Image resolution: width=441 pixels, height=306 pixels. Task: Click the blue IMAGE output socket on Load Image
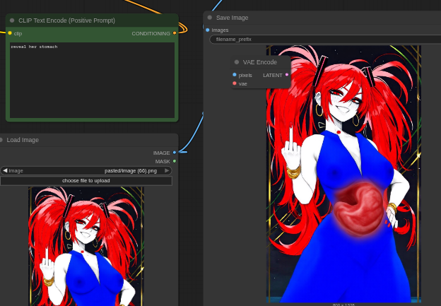click(175, 153)
